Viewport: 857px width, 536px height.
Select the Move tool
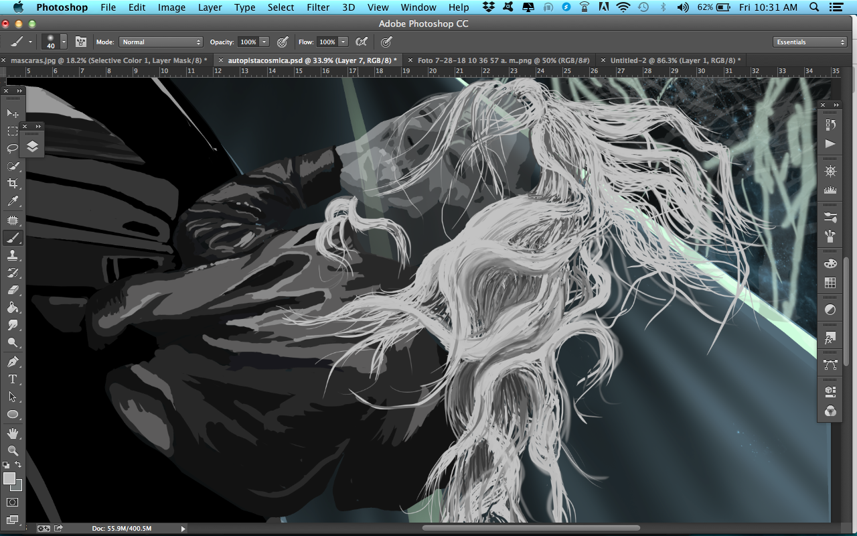click(13, 113)
